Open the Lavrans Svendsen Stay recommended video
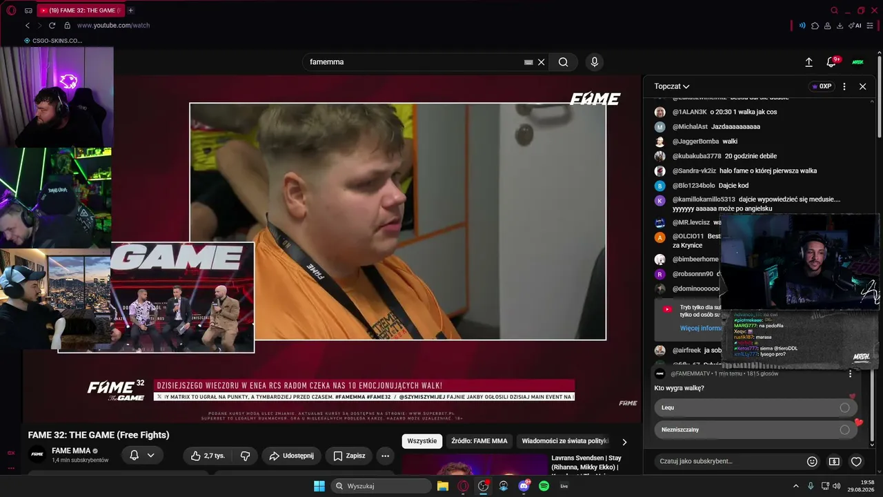883x497 pixels. pos(586,462)
